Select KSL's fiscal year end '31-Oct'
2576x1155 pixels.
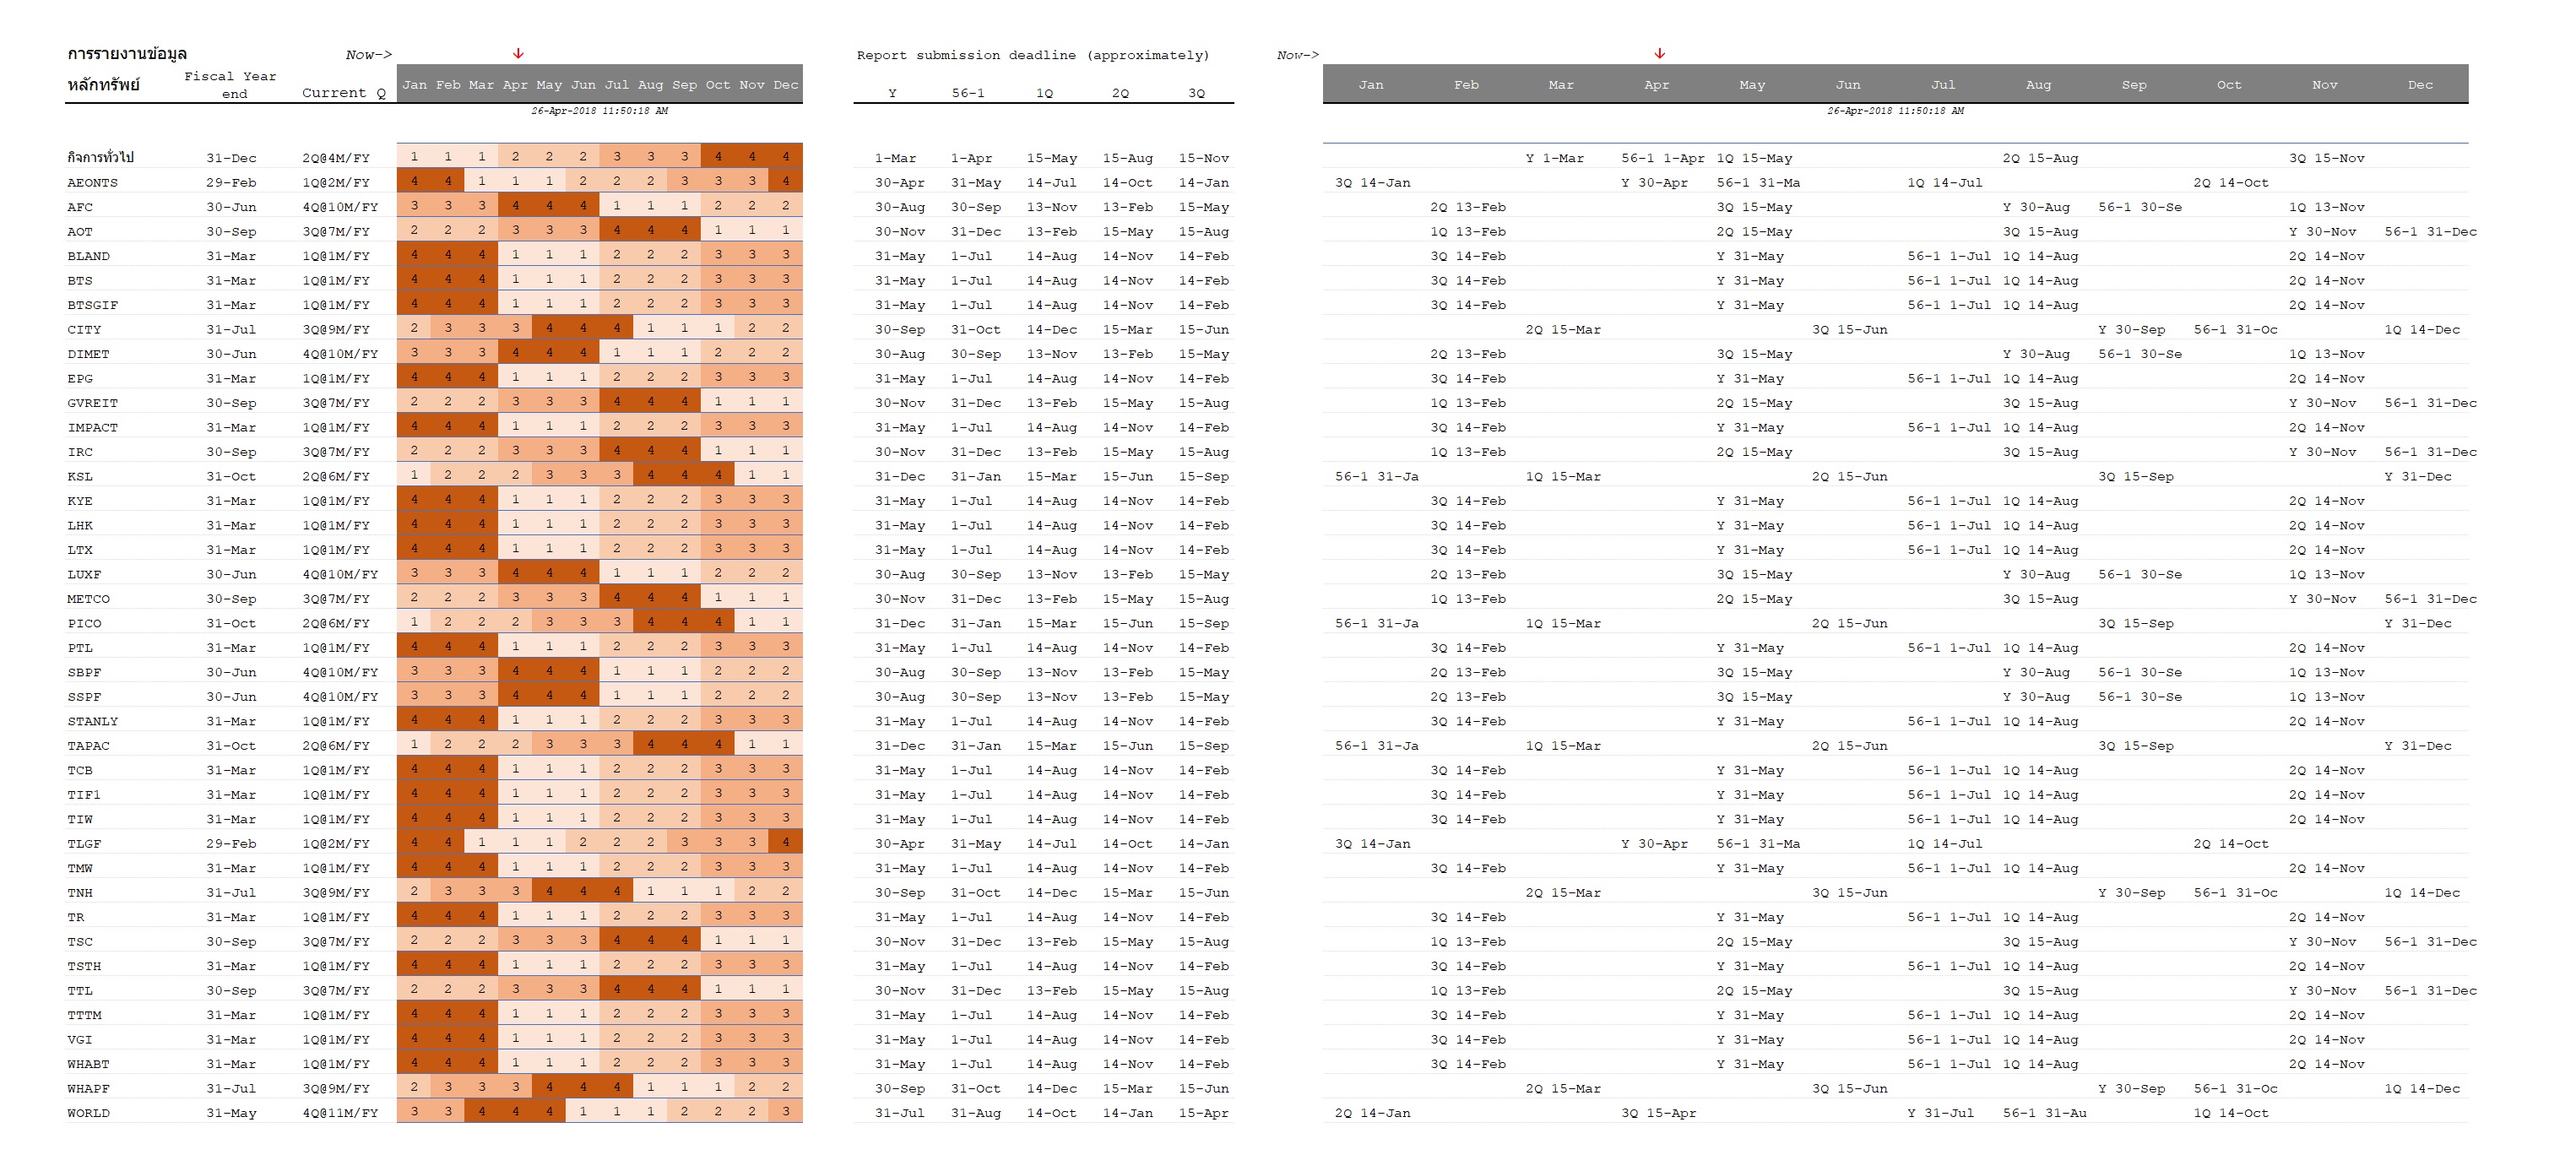(231, 477)
